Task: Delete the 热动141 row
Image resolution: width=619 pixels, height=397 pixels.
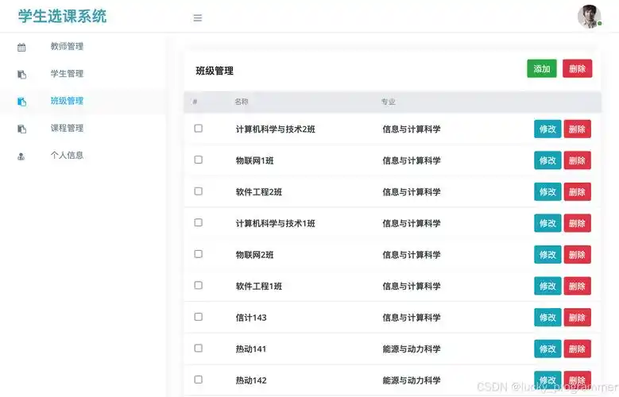Action: [577, 349]
